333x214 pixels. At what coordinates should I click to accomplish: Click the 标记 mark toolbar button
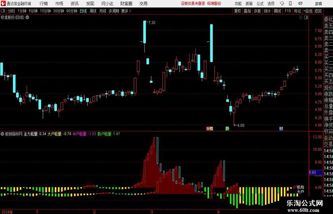297,11
